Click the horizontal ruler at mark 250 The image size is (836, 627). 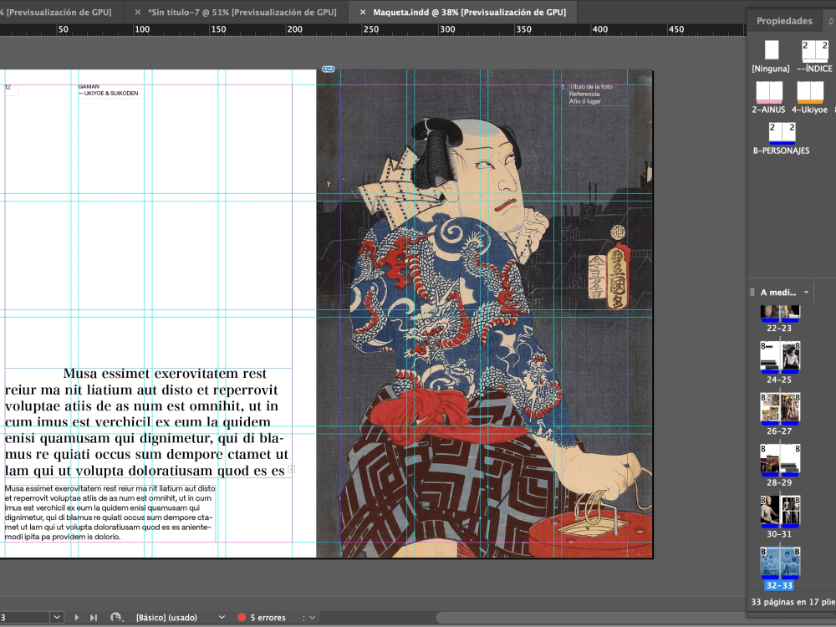coord(370,29)
